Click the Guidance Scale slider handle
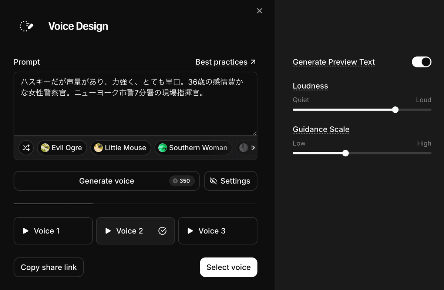Screen dimensions: 444x290 (346, 153)
